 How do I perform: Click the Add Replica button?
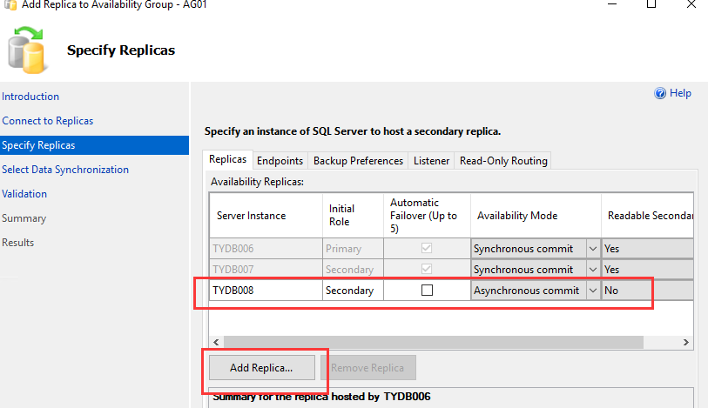pos(260,368)
